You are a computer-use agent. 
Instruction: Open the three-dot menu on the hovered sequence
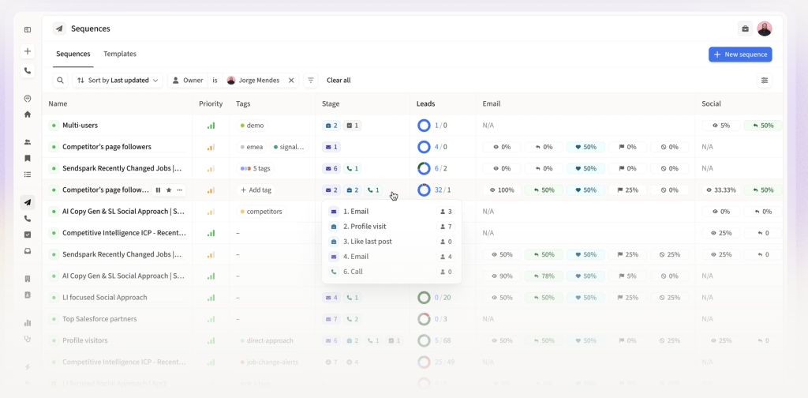[180, 190]
